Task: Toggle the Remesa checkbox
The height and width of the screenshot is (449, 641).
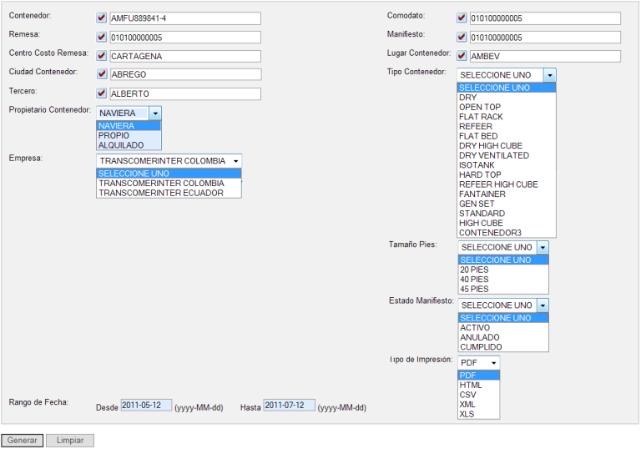Action: click(102, 37)
